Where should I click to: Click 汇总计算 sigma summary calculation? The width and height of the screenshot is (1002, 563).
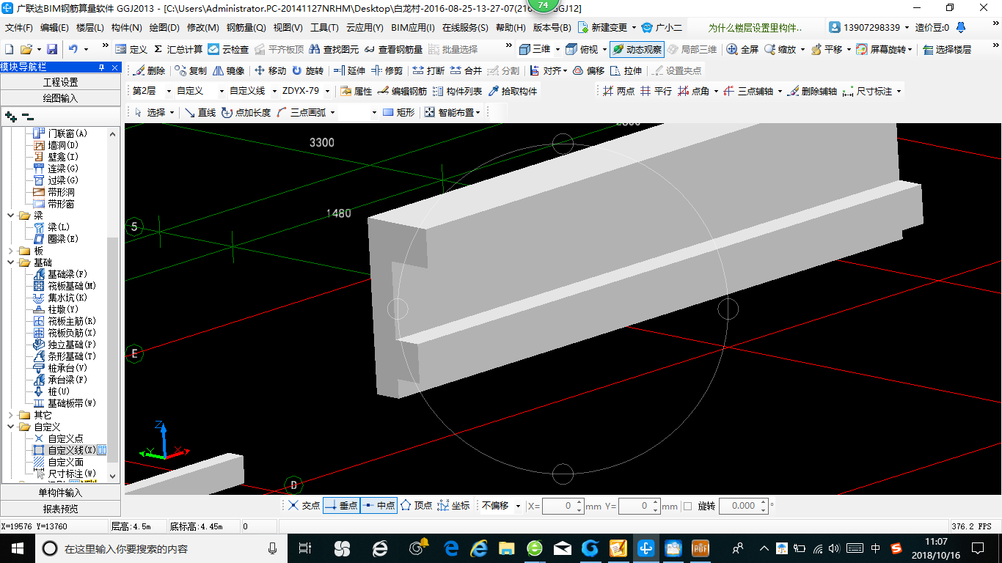pos(178,49)
